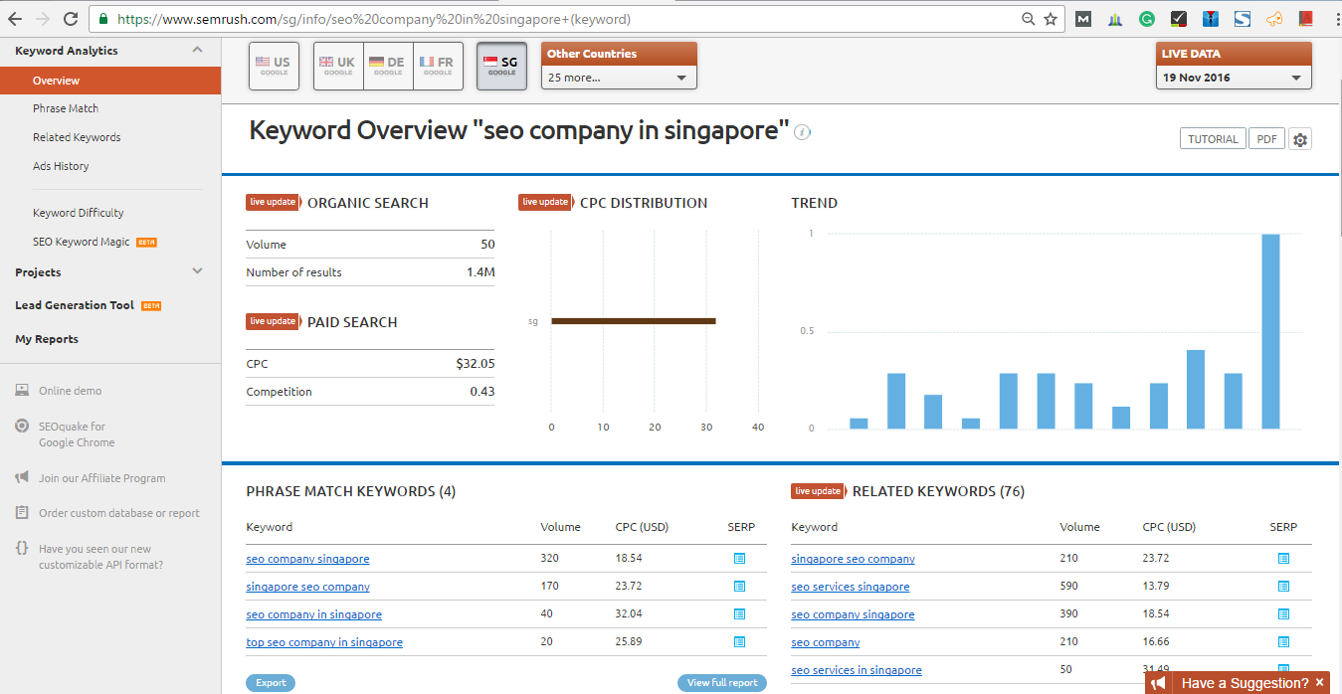
Task: Click the info icon beside Keyword Overview title
Action: coord(803,132)
